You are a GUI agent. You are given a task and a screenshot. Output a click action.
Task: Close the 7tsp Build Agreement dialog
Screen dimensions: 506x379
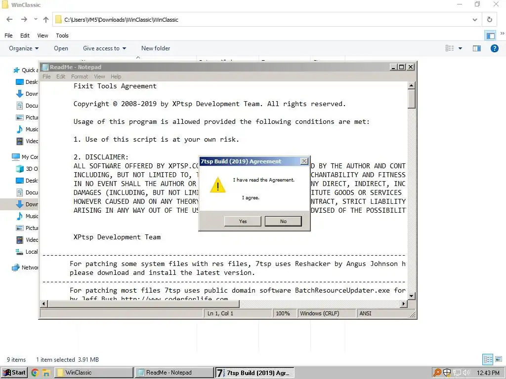304,161
